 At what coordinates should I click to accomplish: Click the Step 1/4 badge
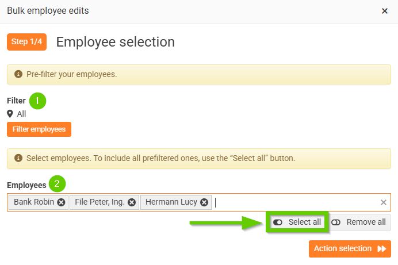pos(26,42)
